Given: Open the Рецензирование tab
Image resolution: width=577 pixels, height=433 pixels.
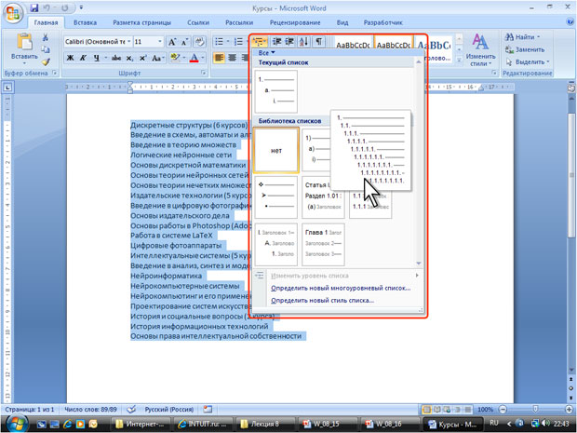Looking at the screenshot, I should point(295,22).
